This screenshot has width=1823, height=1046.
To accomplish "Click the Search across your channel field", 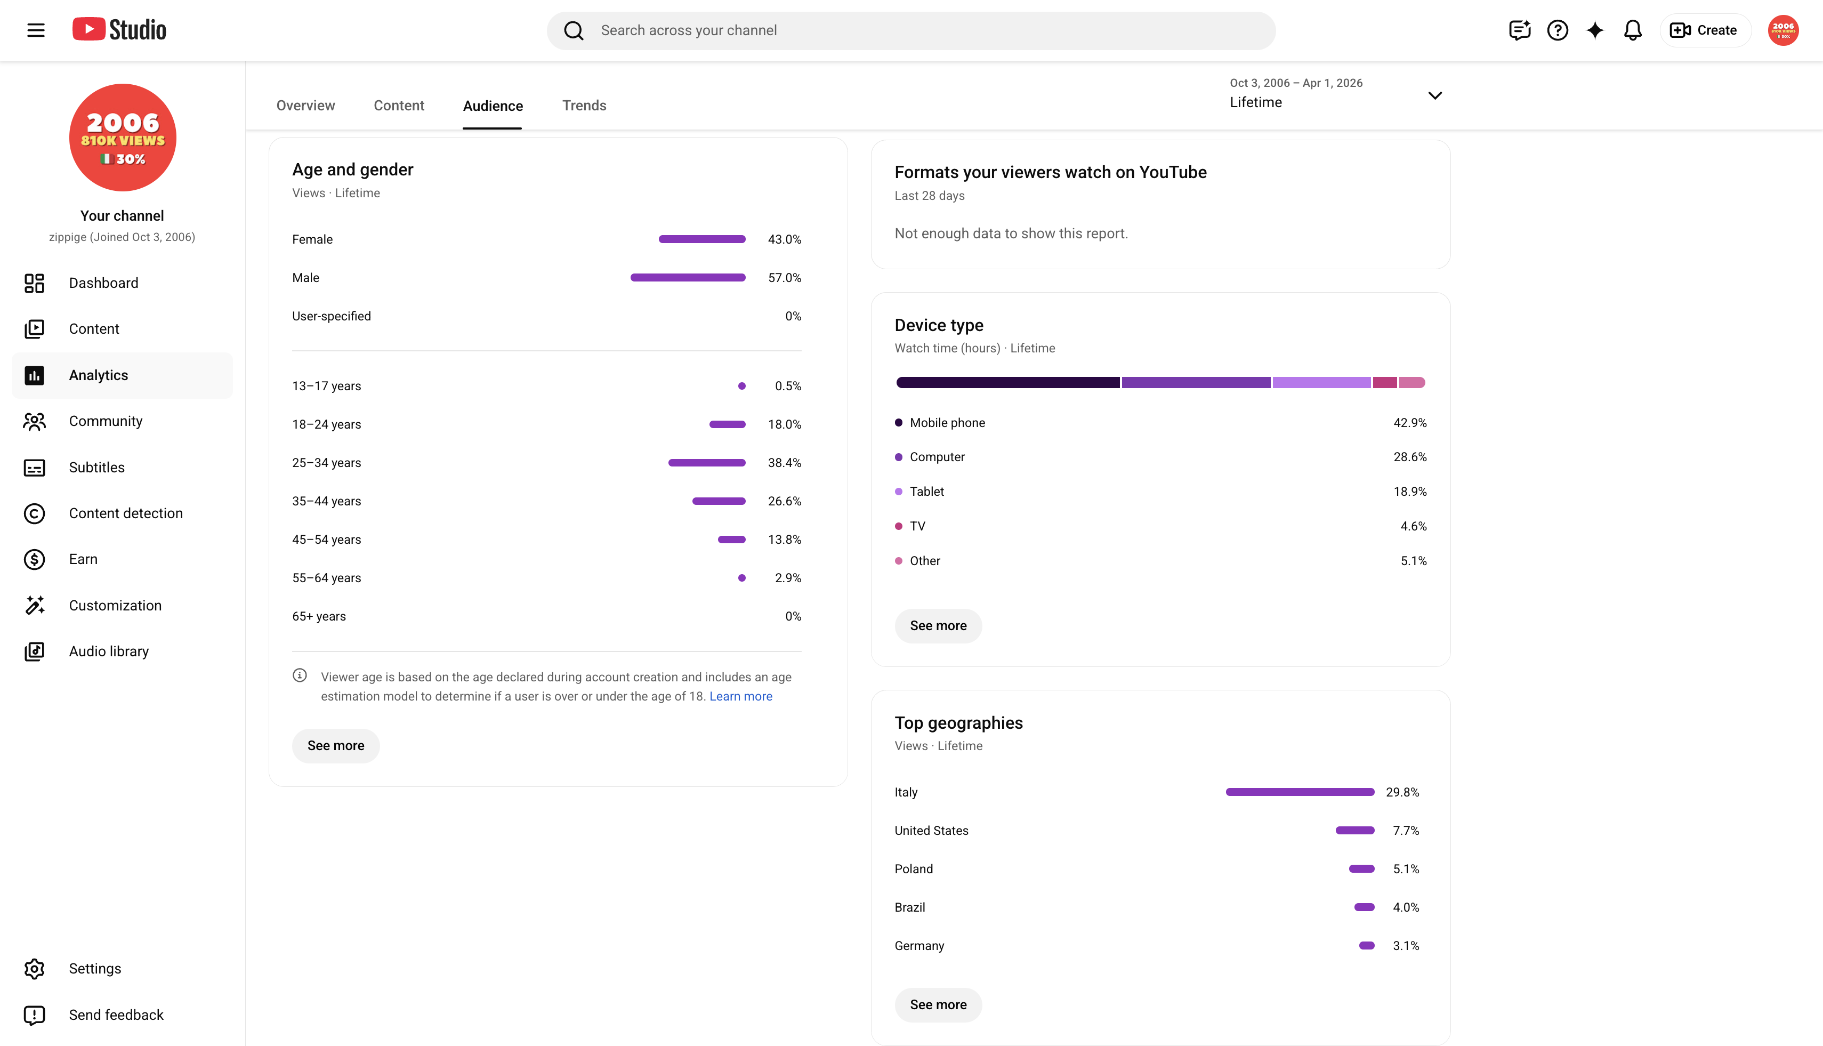I will coord(911,30).
